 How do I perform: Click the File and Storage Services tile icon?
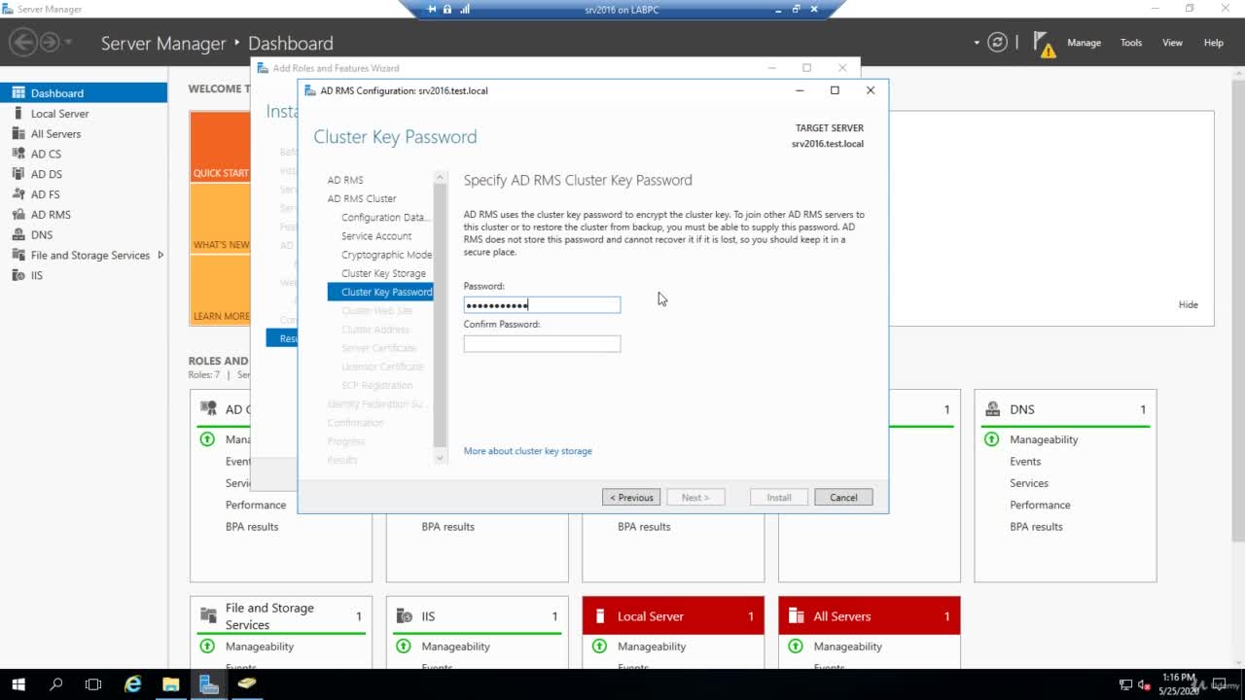(208, 615)
